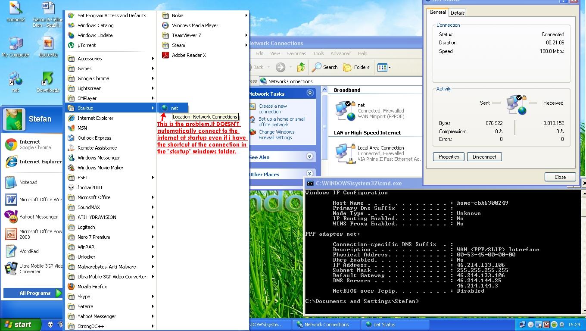Open the Tools menu in Network Connections
Viewport: 586px width, 331px height.
click(318, 53)
